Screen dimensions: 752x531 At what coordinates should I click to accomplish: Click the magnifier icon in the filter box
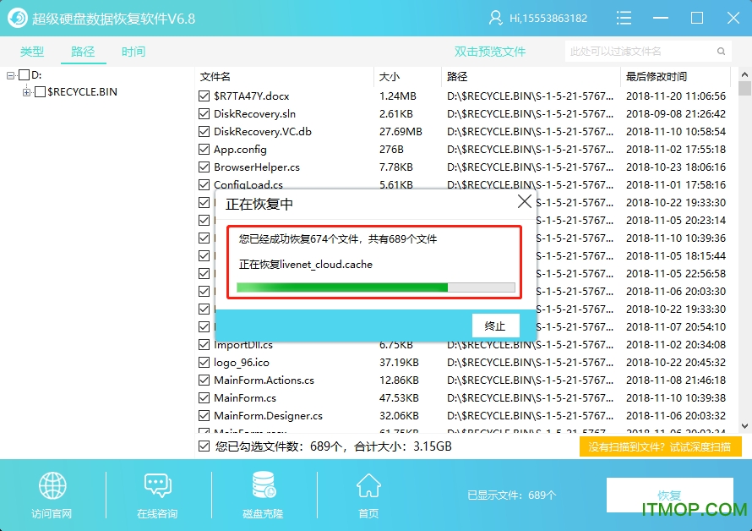pyautogui.click(x=722, y=51)
